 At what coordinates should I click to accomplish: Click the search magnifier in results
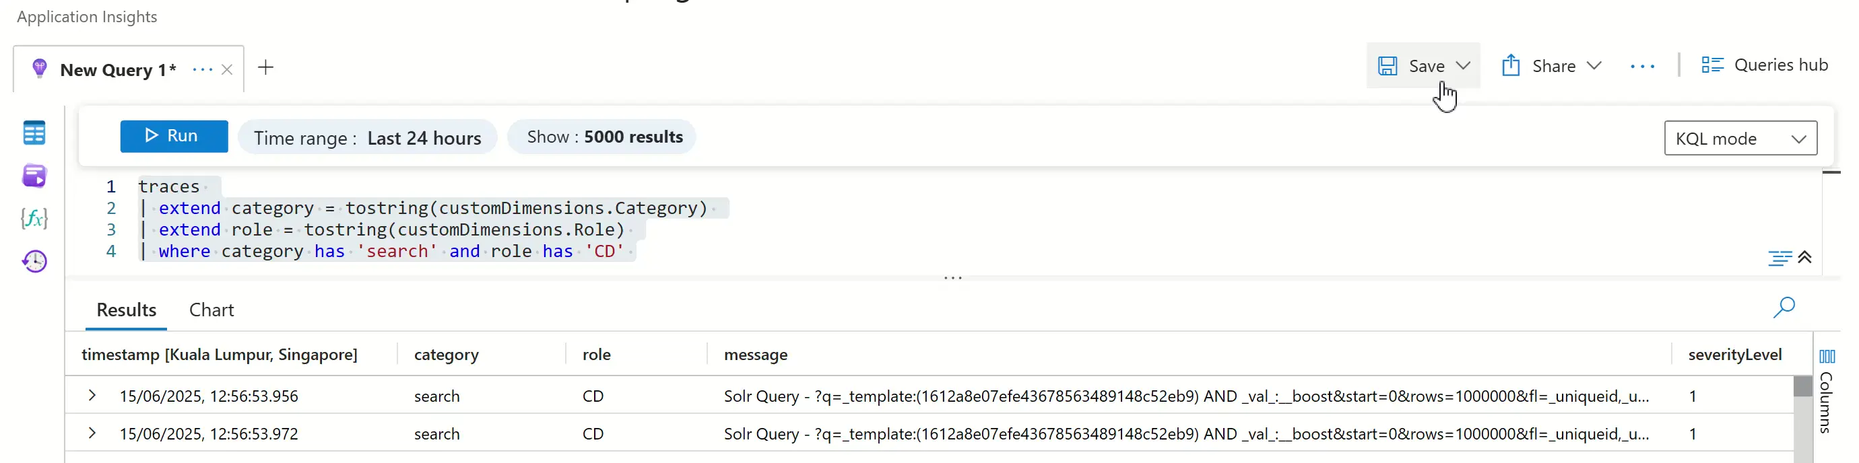click(1784, 308)
